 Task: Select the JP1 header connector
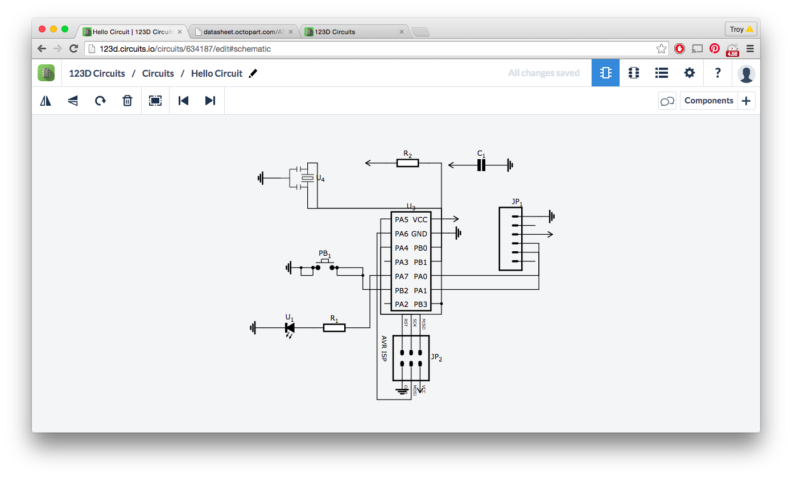510,239
